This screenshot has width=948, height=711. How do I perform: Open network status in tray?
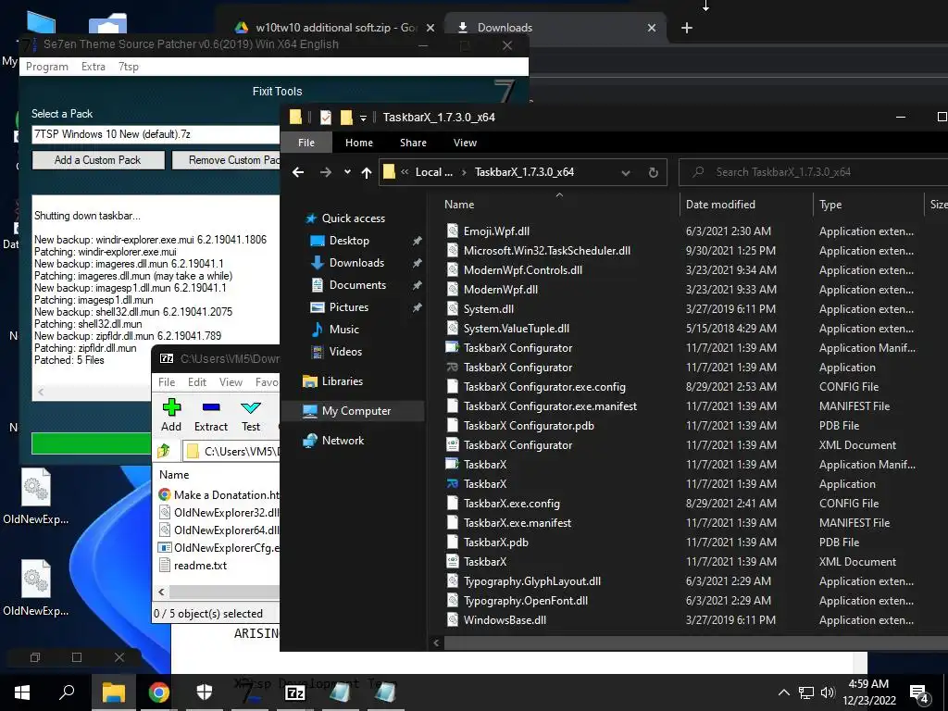pyautogui.click(x=806, y=692)
